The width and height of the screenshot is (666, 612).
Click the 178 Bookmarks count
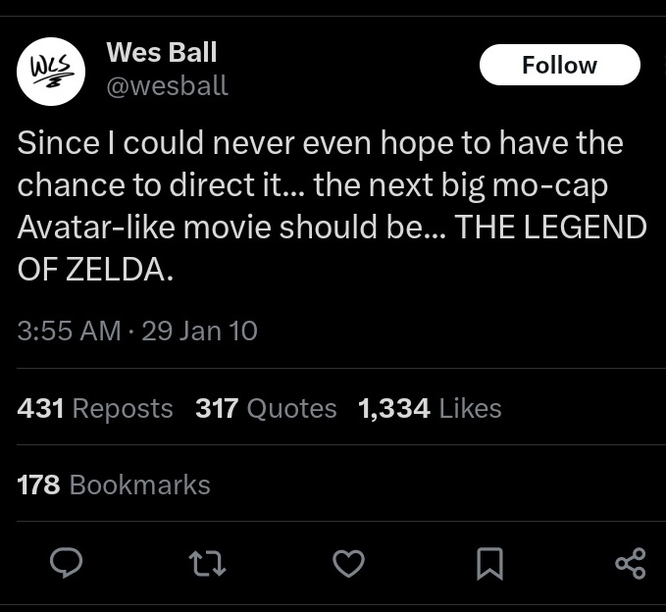[114, 484]
